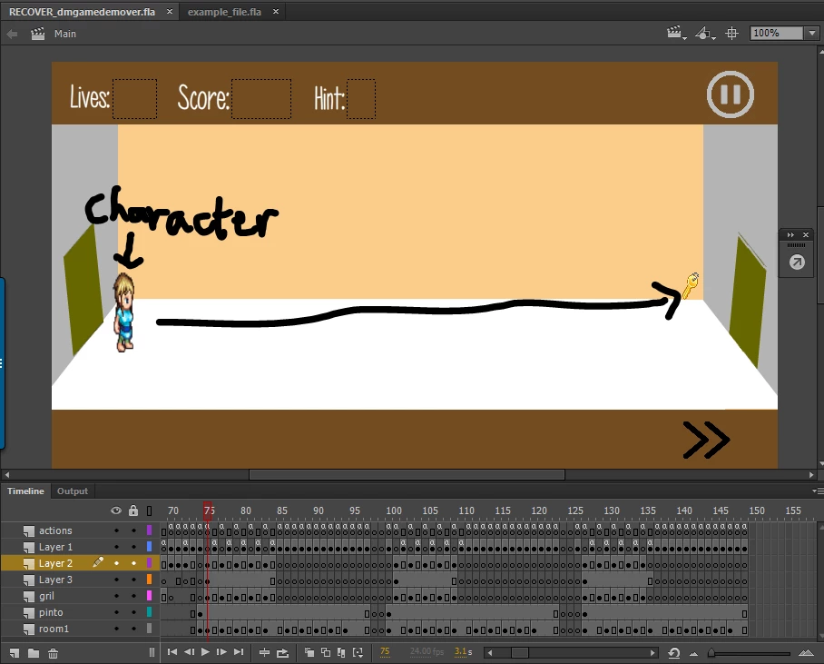The width and height of the screenshot is (824, 664).
Task: Zoom out timeline with small mountain icon
Action: click(693, 654)
